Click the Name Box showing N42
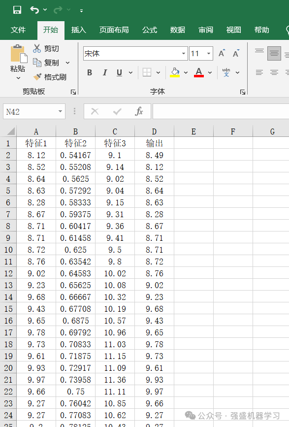 coord(34,111)
